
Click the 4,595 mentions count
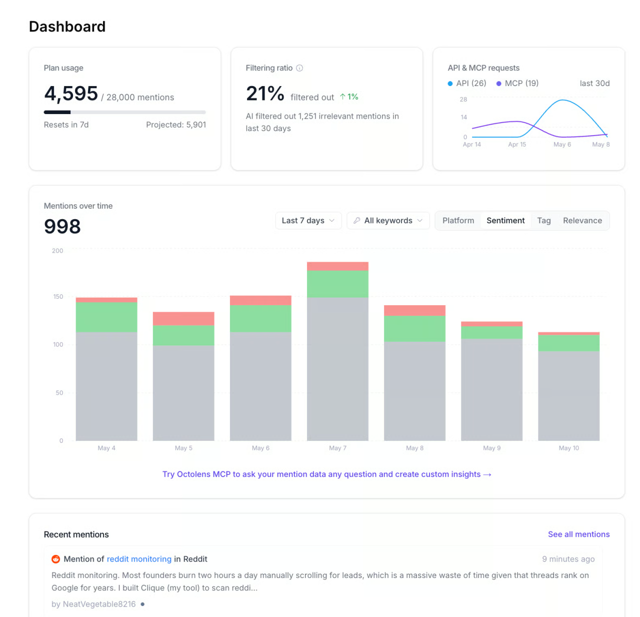(x=71, y=94)
